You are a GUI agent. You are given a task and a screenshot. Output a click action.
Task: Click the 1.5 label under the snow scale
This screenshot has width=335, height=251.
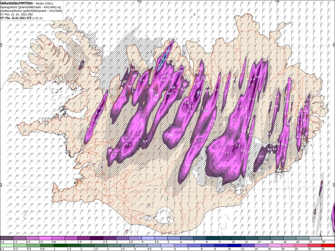pos(79,242)
